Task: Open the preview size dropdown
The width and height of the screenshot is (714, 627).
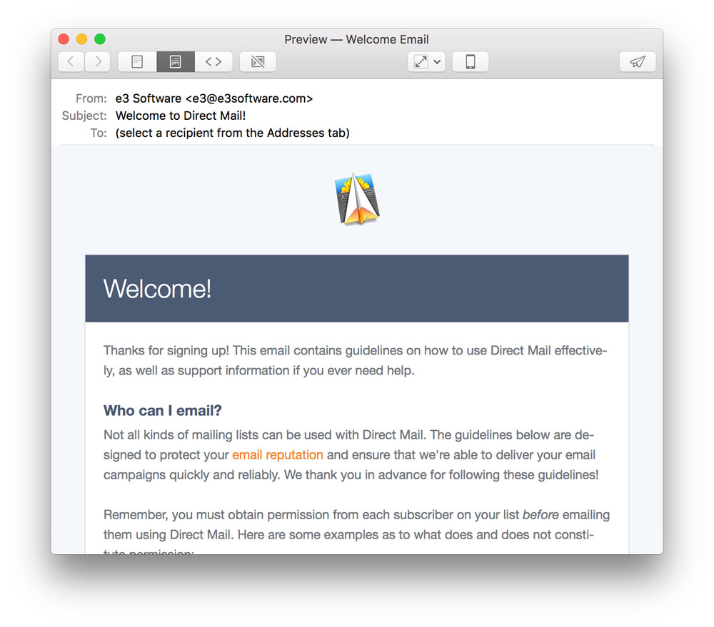Action: [x=426, y=61]
